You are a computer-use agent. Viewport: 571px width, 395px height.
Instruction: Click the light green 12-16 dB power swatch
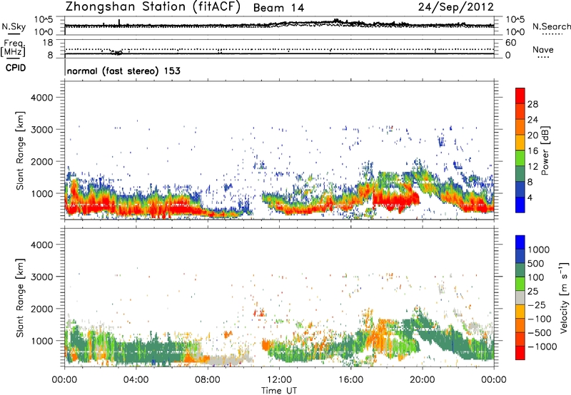click(x=520, y=158)
